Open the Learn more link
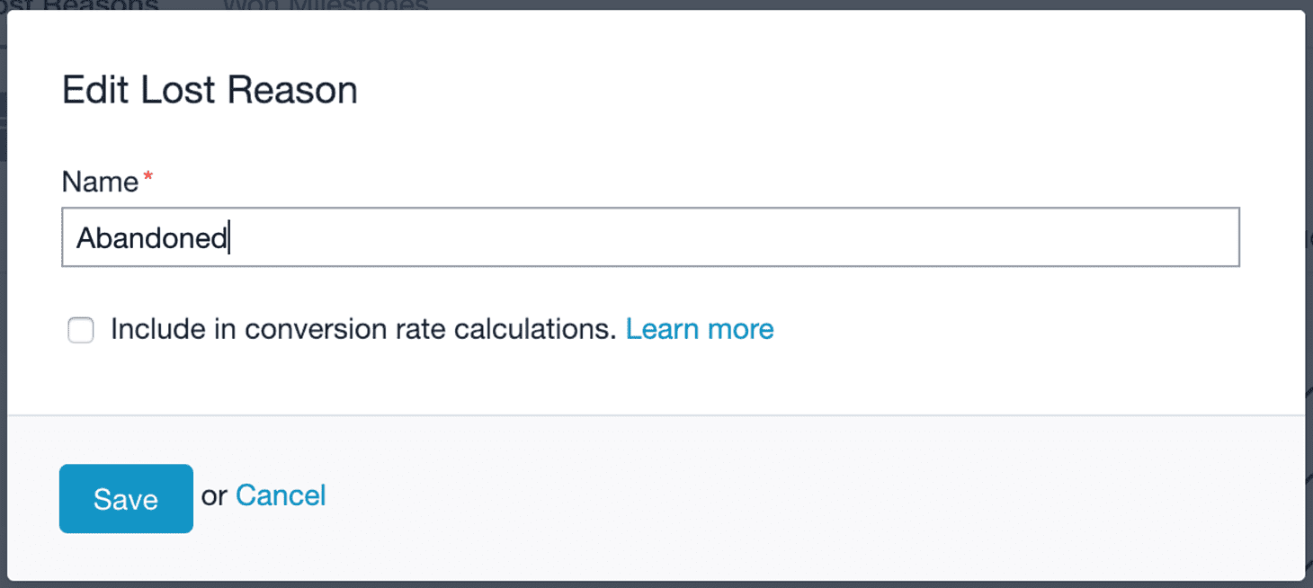The width and height of the screenshot is (1313, 588). pos(700,329)
